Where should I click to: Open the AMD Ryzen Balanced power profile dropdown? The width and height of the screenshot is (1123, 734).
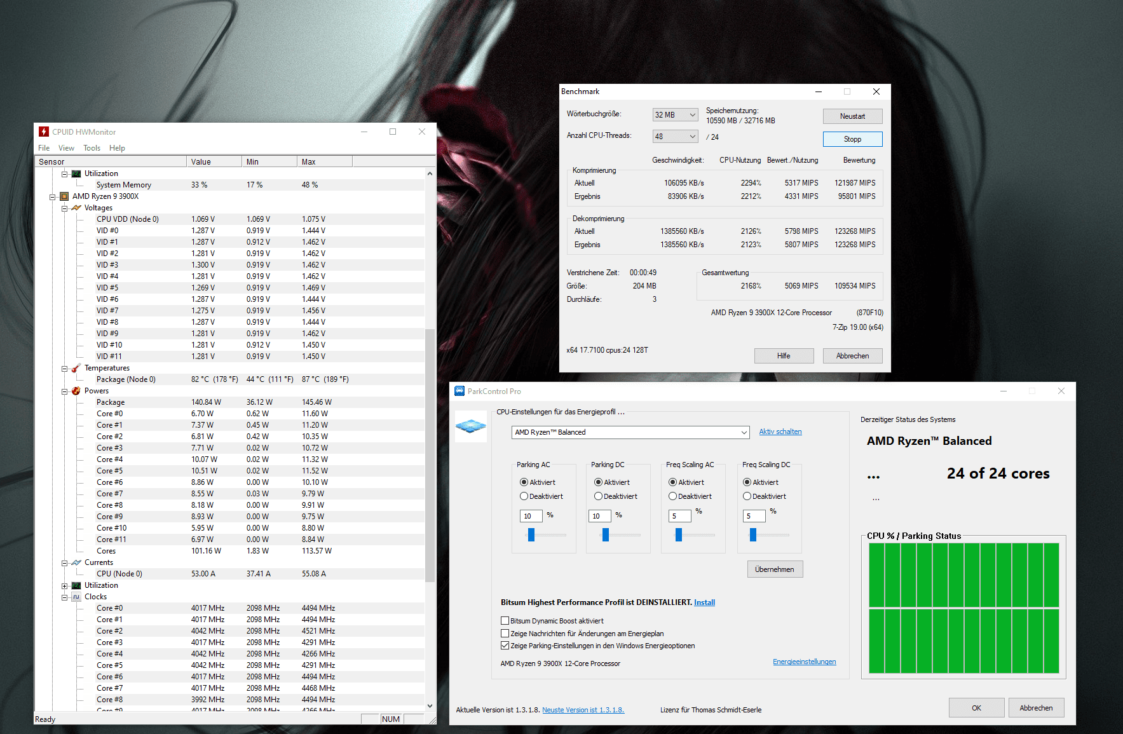[x=630, y=432]
